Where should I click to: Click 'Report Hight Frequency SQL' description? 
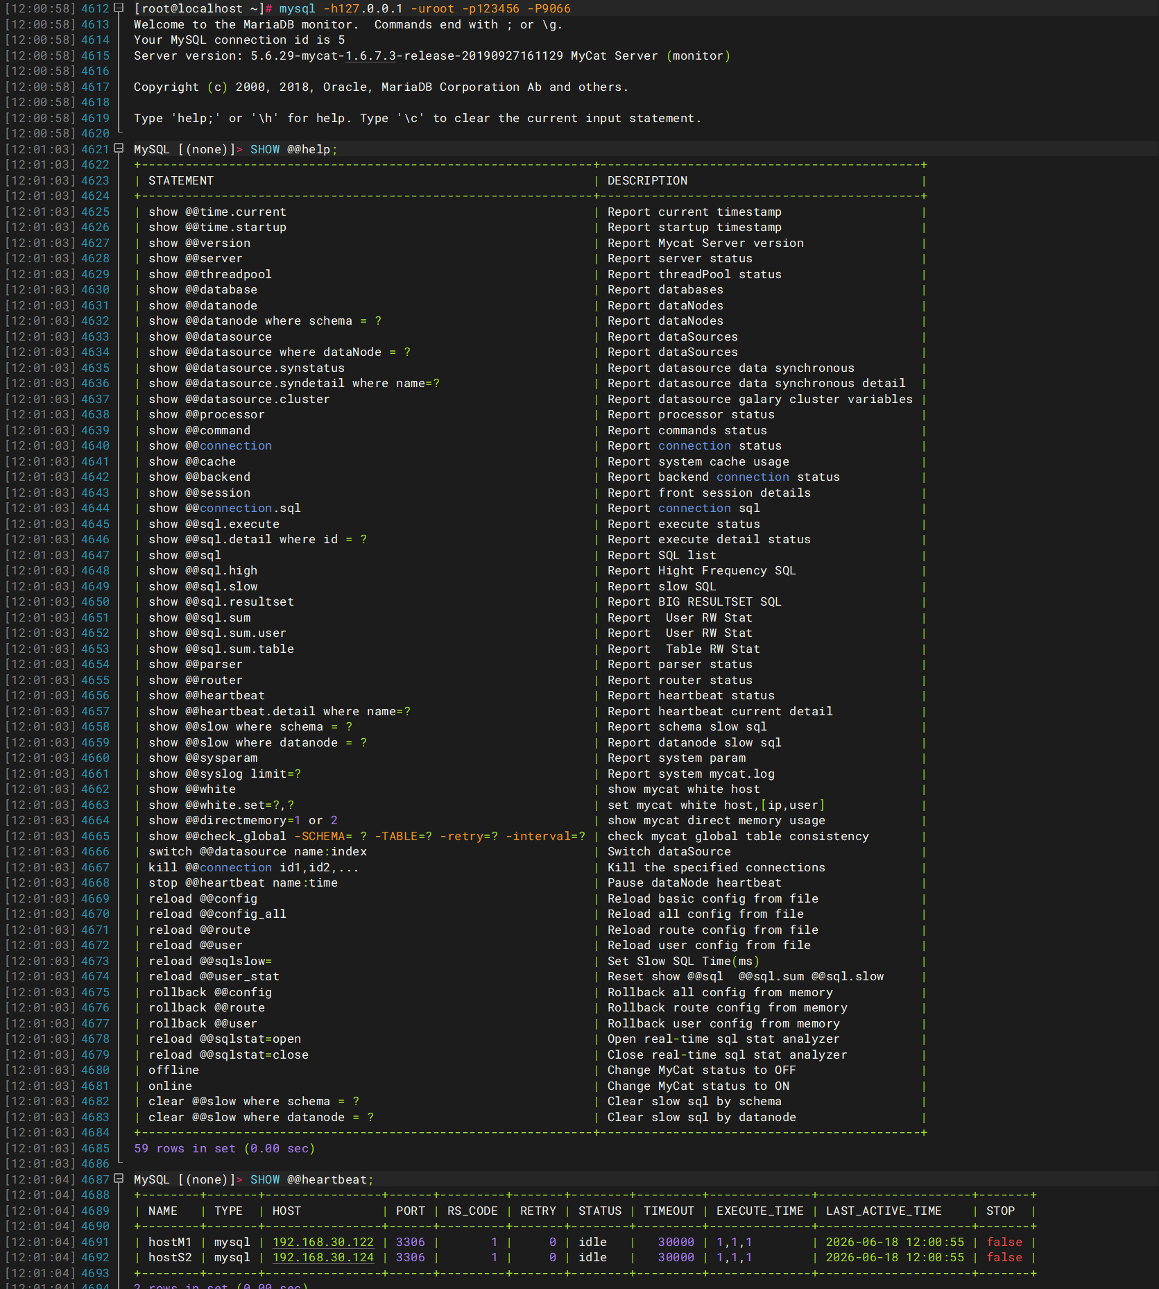(x=701, y=570)
